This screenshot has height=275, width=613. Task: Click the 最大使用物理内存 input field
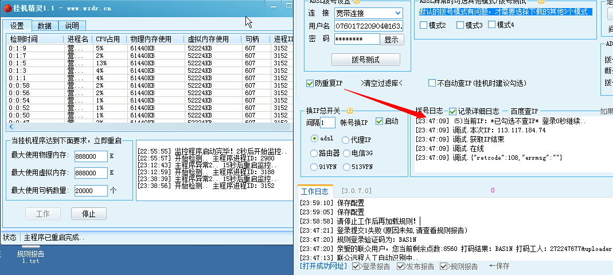(91, 156)
